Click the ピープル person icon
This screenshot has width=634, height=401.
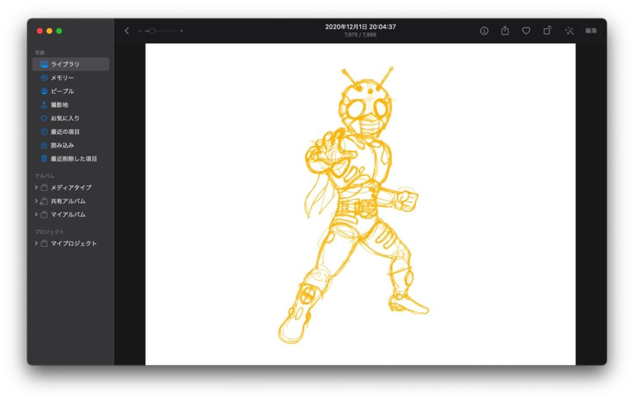[44, 91]
